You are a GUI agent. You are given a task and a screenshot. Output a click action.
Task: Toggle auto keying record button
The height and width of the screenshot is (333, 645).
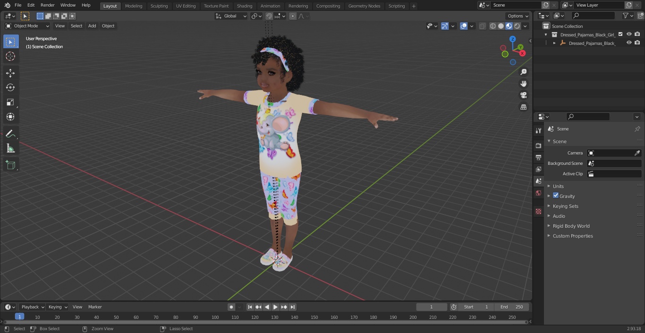click(231, 307)
